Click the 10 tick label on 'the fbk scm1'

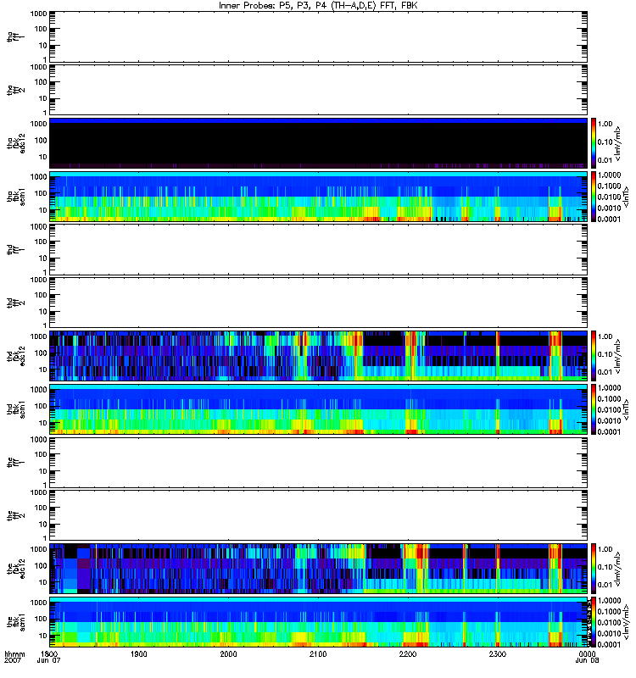42,636
